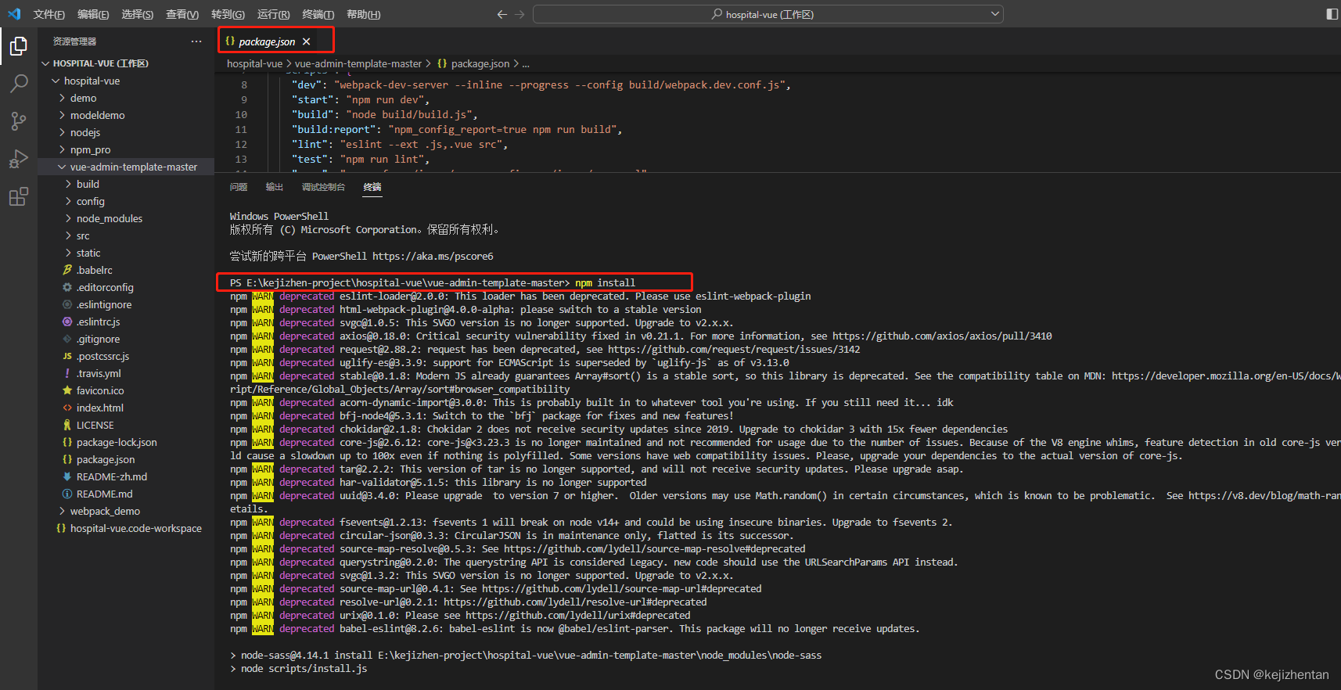Open the 转到(G) menu
This screenshot has height=690, width=1341.
click(x=228, y=14)
